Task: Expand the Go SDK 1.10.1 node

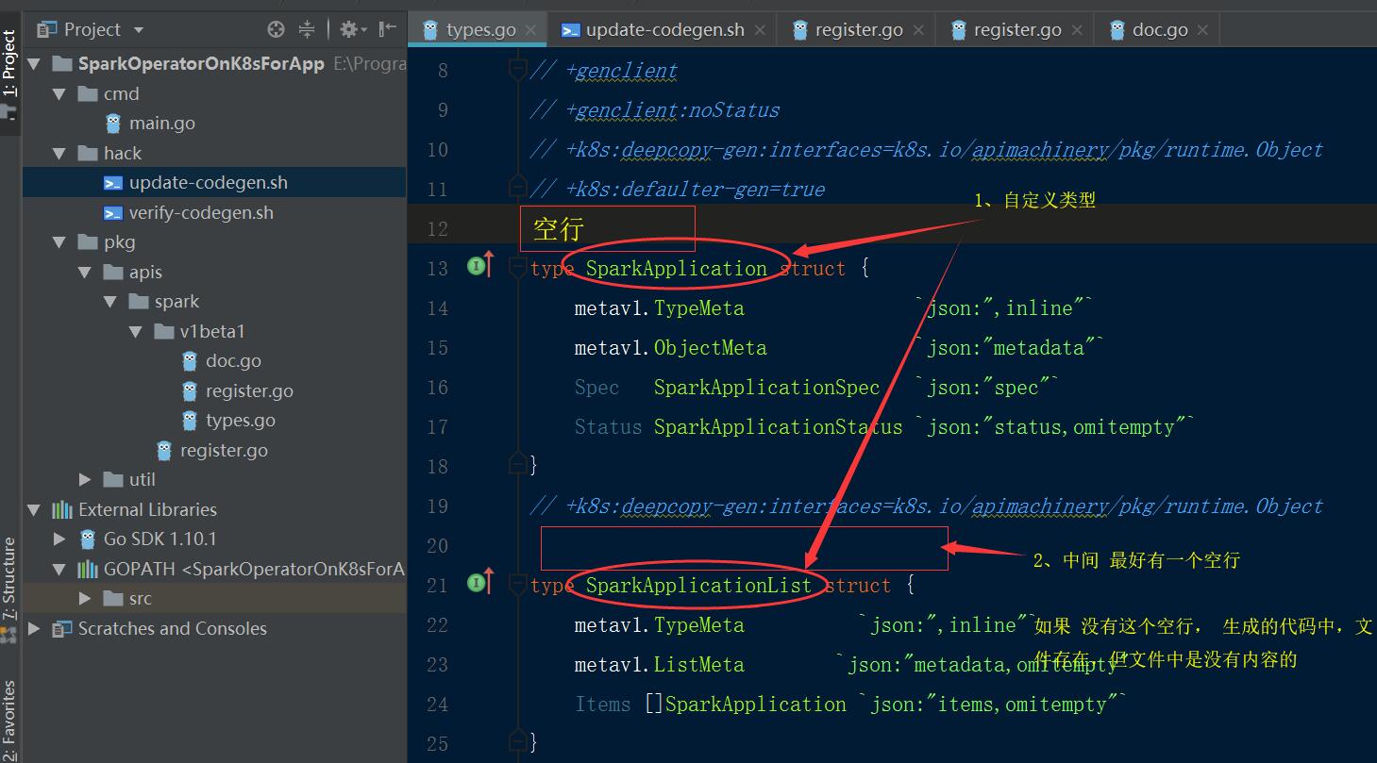Action: 60,539
